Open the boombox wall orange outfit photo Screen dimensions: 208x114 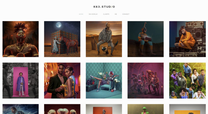pos(187,39)
